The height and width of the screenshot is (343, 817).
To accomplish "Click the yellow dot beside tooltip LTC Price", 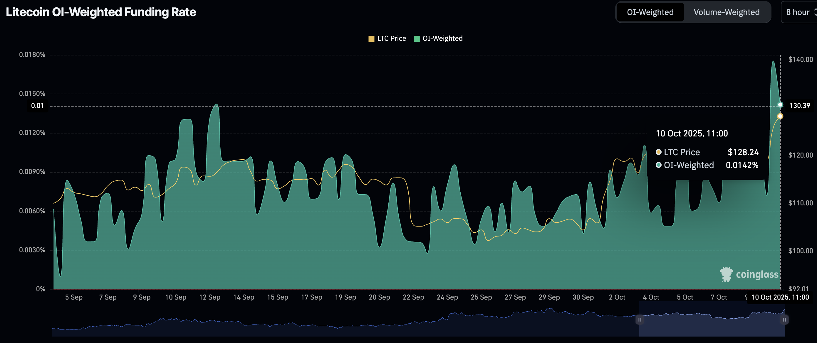I will 658,152.
